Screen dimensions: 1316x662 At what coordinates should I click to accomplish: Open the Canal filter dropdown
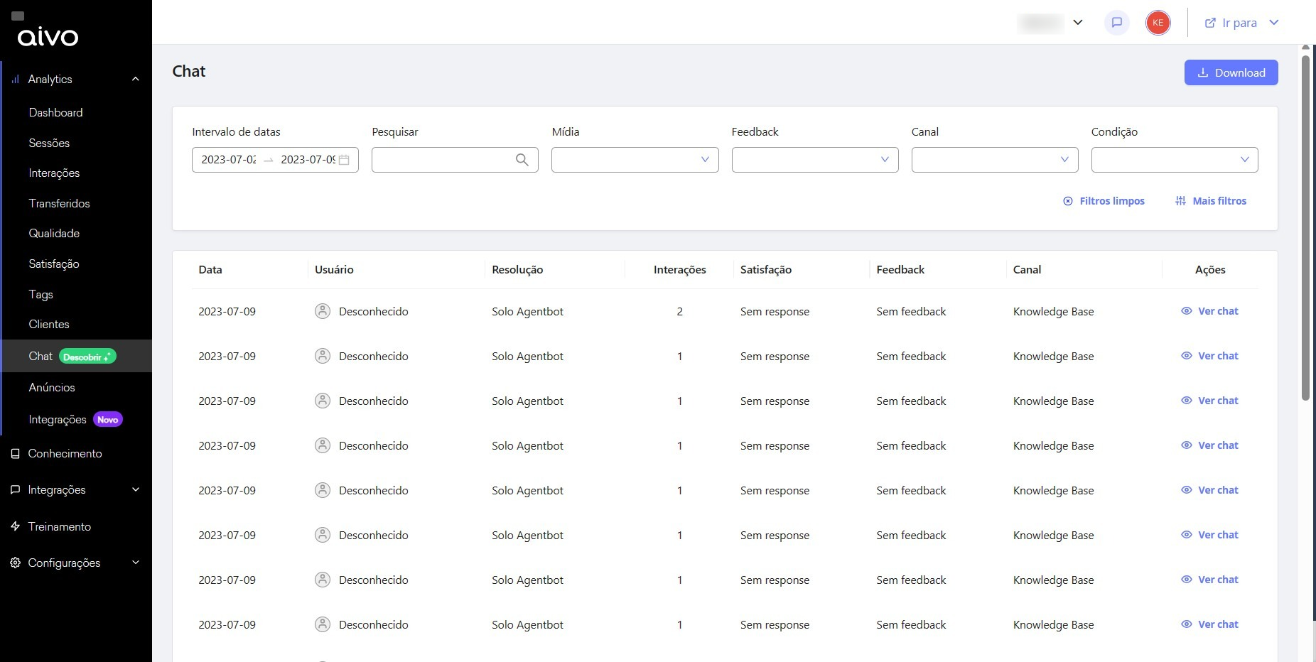point(994,160)
